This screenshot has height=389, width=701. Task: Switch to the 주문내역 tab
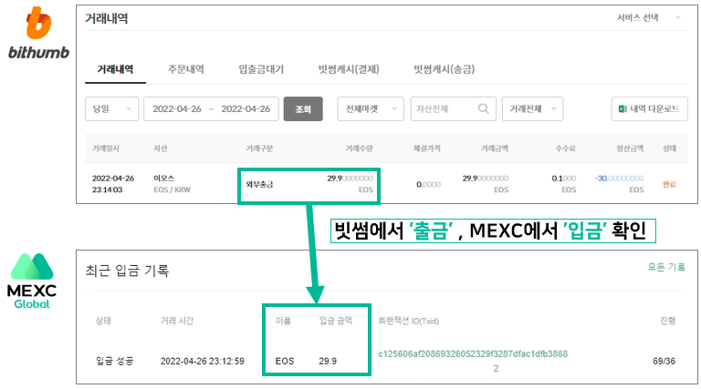186,69
